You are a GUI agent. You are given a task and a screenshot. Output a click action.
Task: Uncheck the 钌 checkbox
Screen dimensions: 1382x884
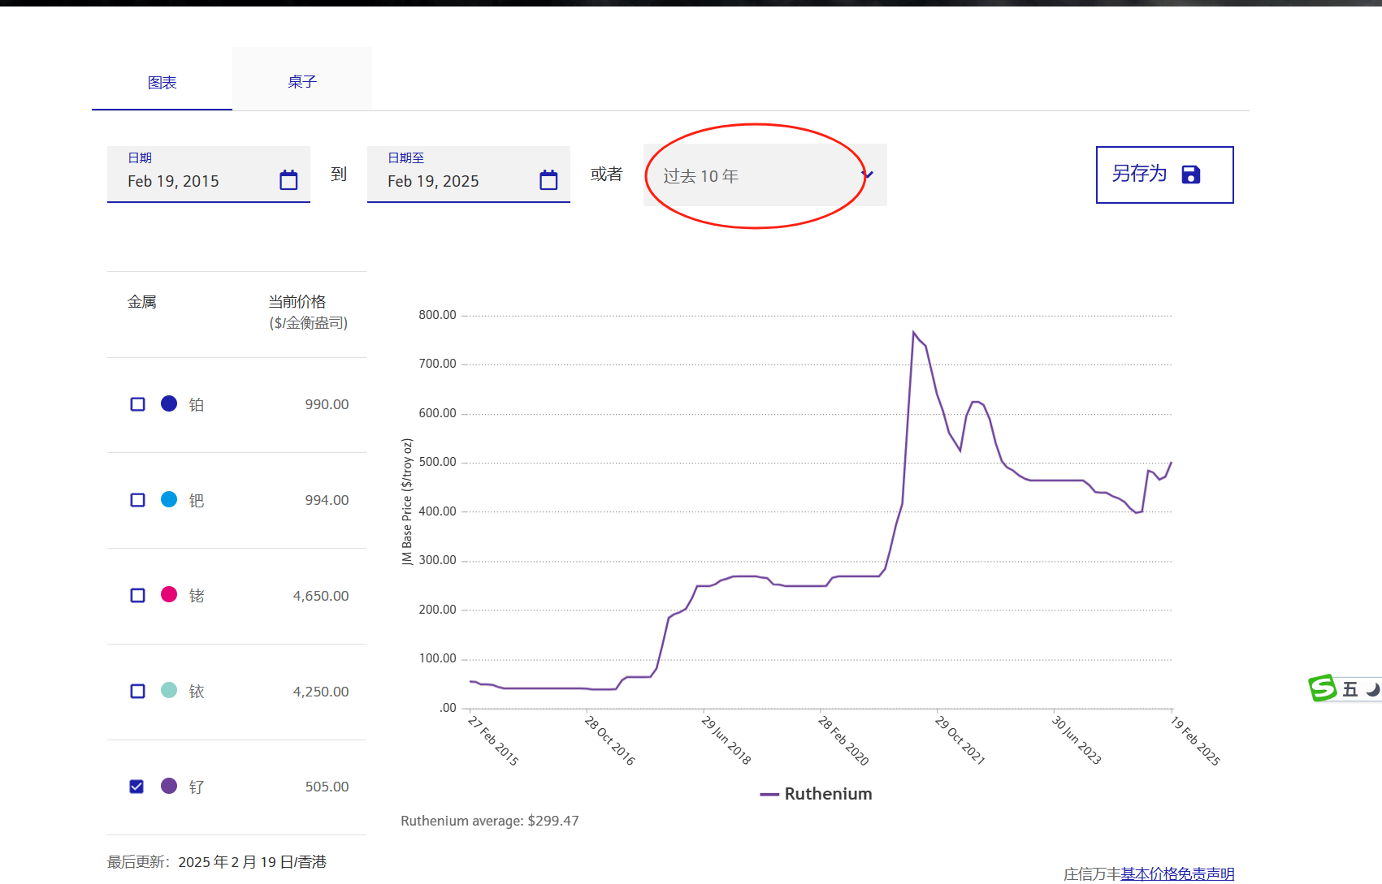(x=136, y=786)
